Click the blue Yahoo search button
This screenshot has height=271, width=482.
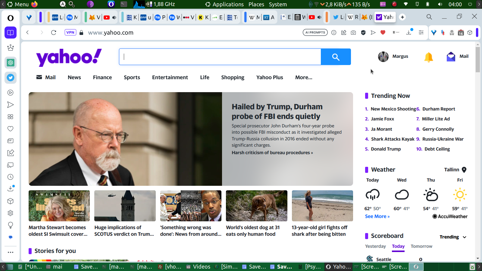[x=336, y=57]
